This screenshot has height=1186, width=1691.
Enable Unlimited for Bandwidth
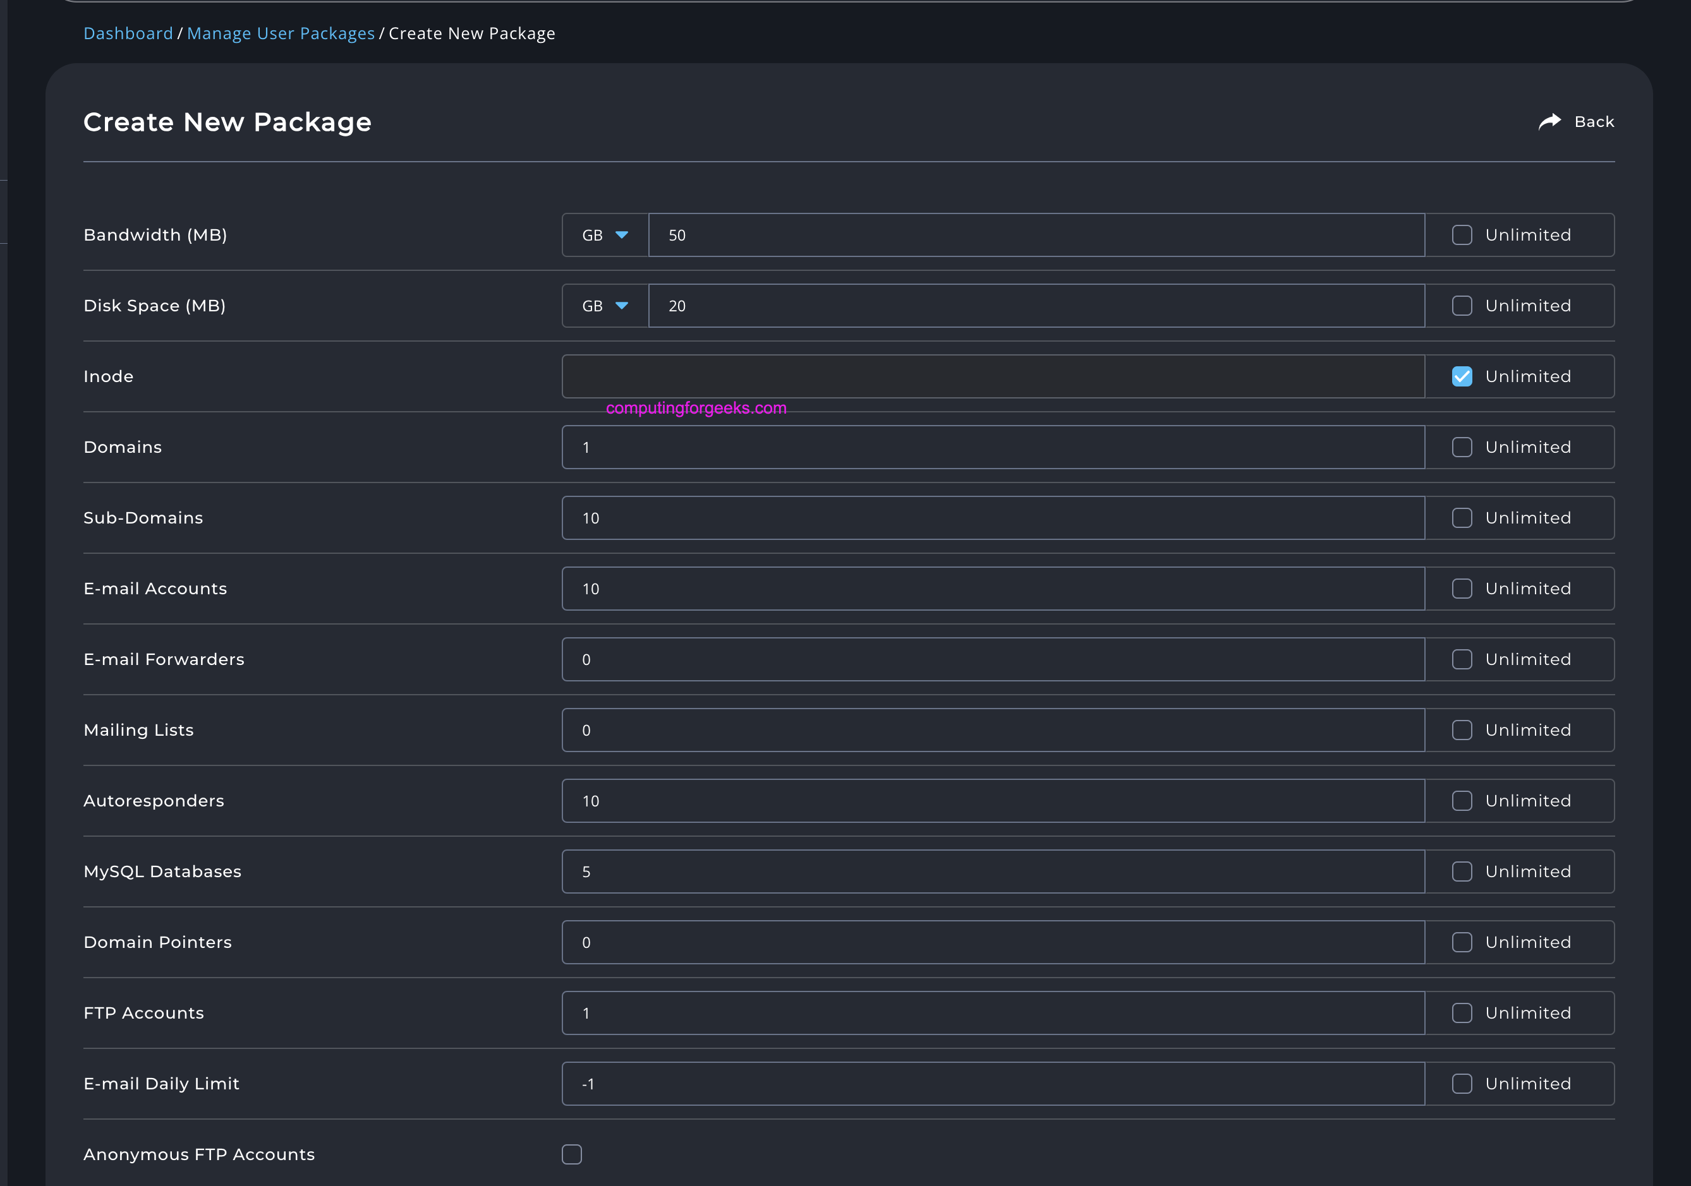[1461, 235]
